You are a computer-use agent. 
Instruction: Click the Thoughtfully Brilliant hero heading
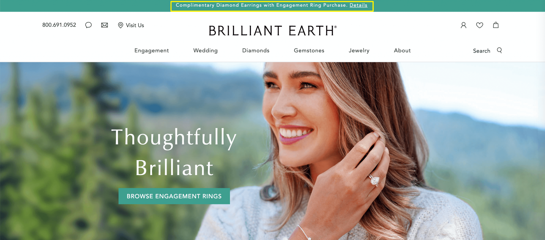[x=174, y=152]
